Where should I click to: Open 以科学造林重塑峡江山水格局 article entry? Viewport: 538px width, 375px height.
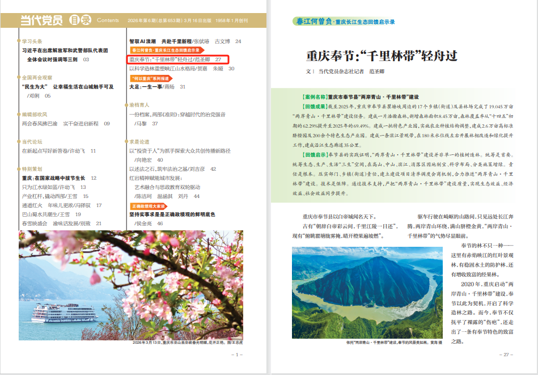pyautogui.click(x=181, y=69)
